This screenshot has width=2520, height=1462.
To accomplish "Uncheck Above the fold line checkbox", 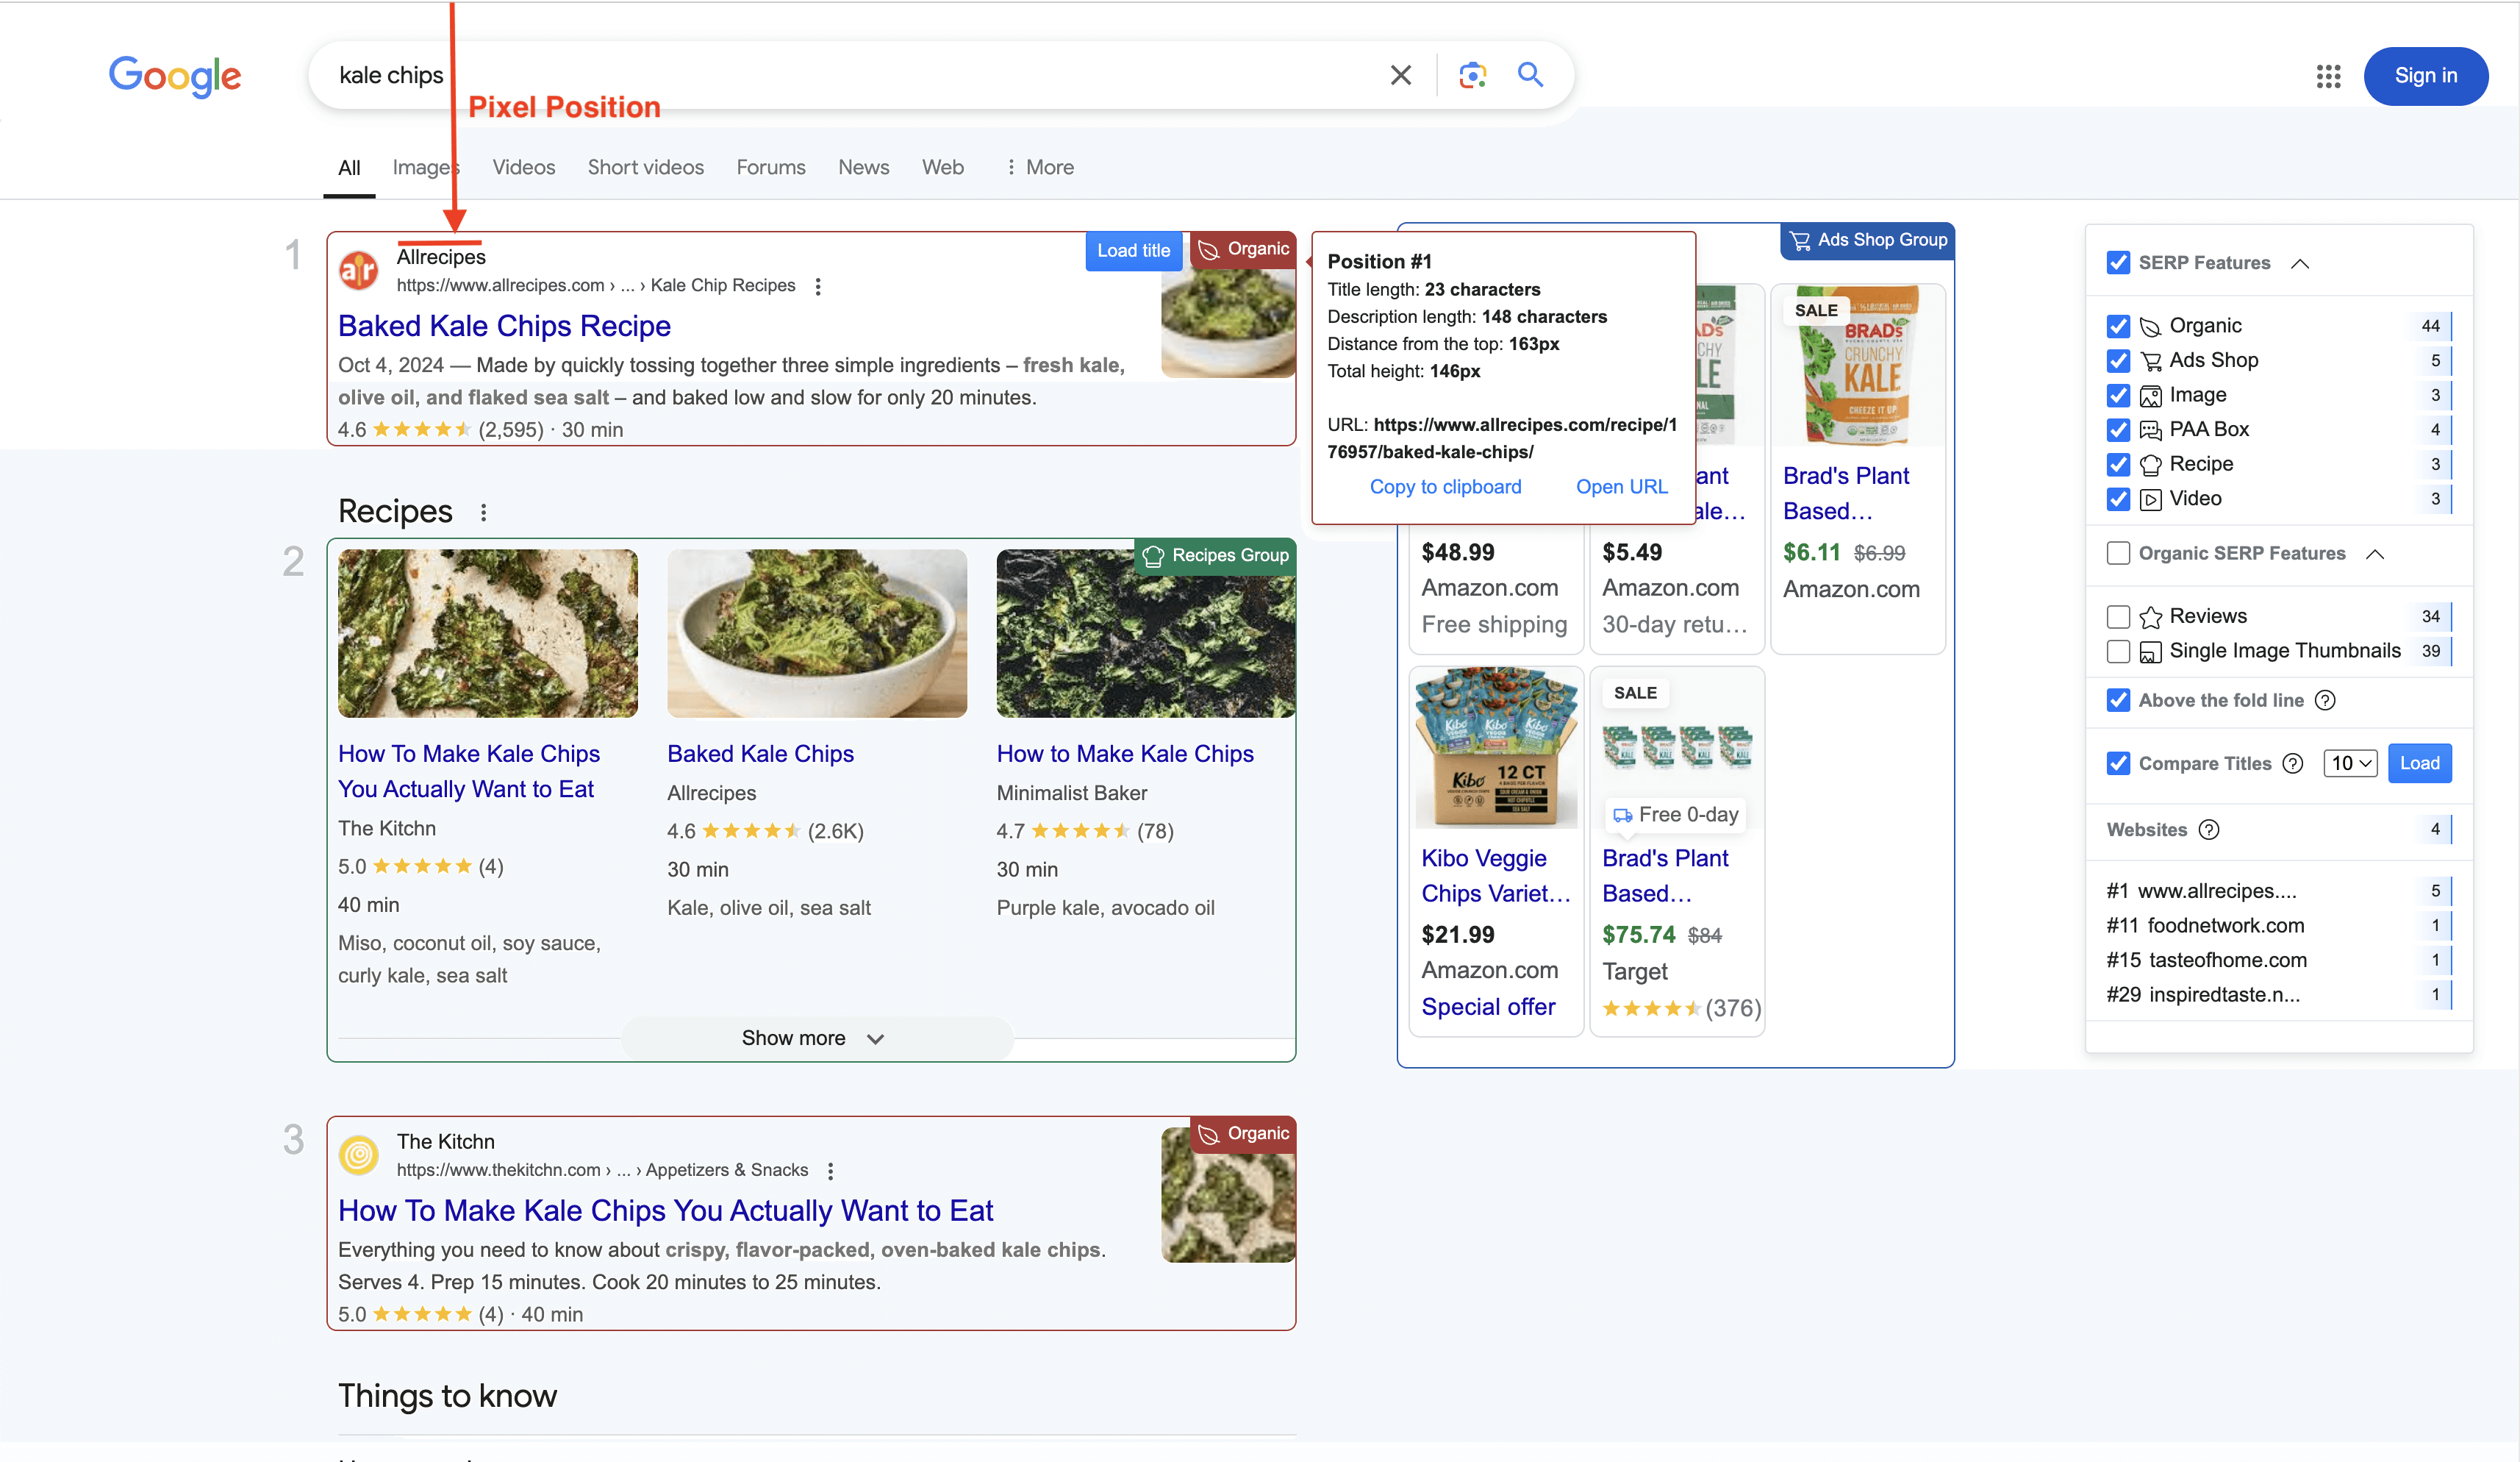I will tap(2118, 700).
